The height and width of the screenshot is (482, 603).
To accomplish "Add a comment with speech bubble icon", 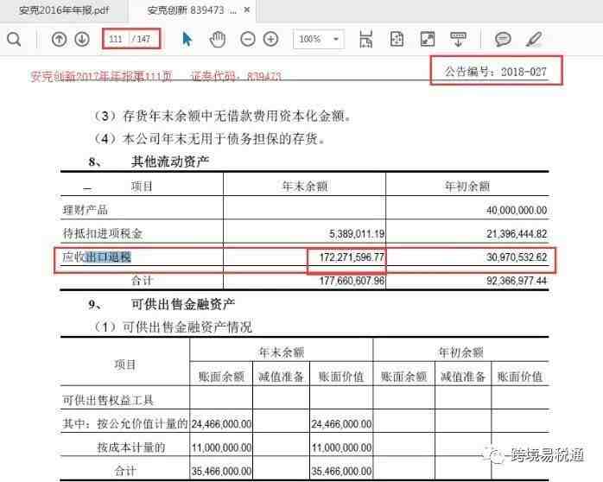I will (503, 40).
